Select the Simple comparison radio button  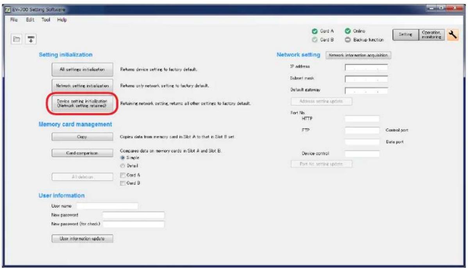point(122,158)
